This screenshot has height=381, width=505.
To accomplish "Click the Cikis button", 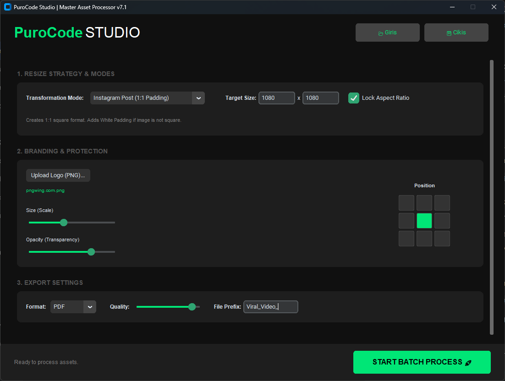I will click(456, 32).
